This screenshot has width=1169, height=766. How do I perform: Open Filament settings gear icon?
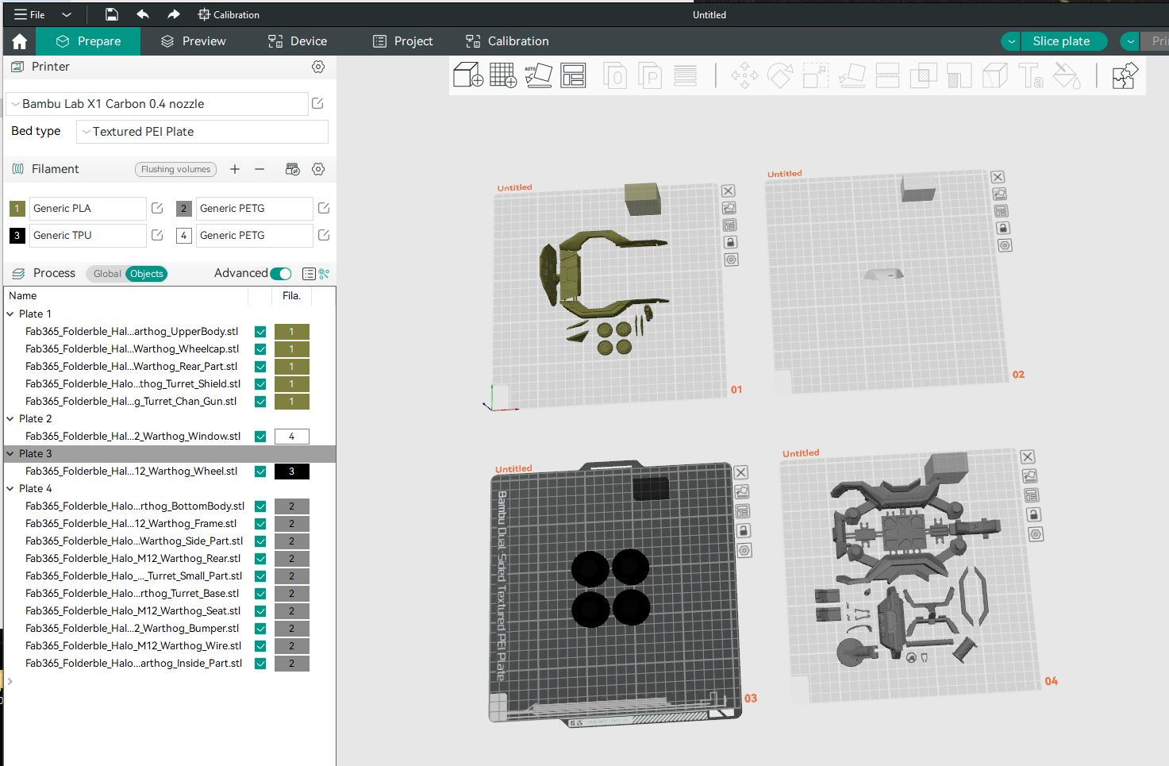coord(318,169)
